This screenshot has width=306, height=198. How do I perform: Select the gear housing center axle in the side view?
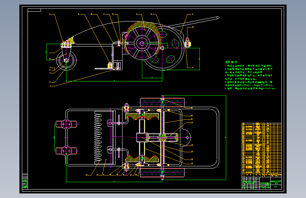pos(162,48)
